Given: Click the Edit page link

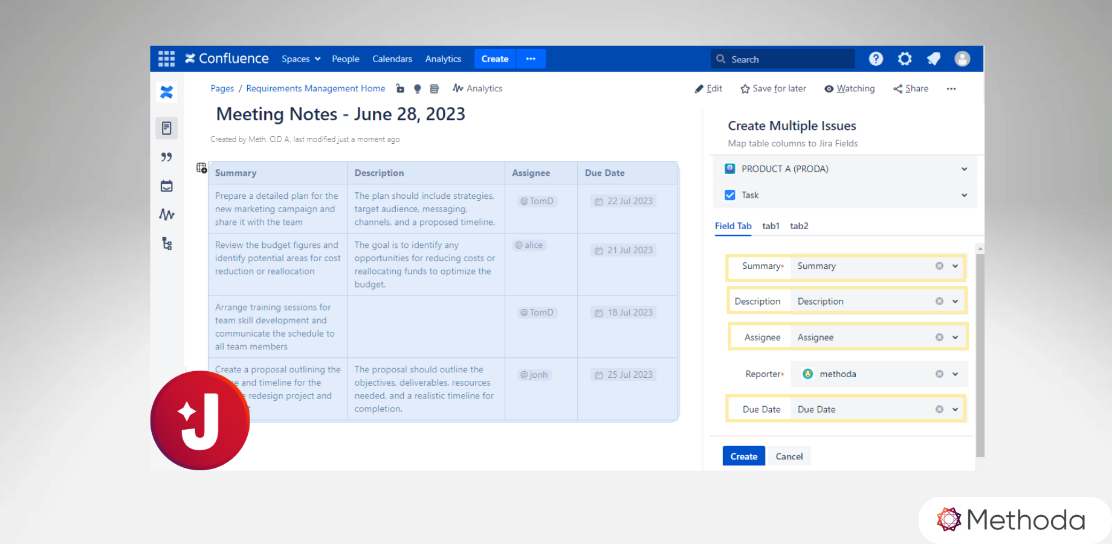Looking at the screenshot, I should tap(708, 89).
